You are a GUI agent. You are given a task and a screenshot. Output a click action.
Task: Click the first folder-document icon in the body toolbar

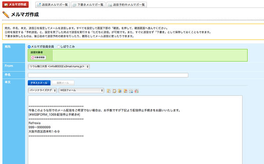(x=109, y=91)
